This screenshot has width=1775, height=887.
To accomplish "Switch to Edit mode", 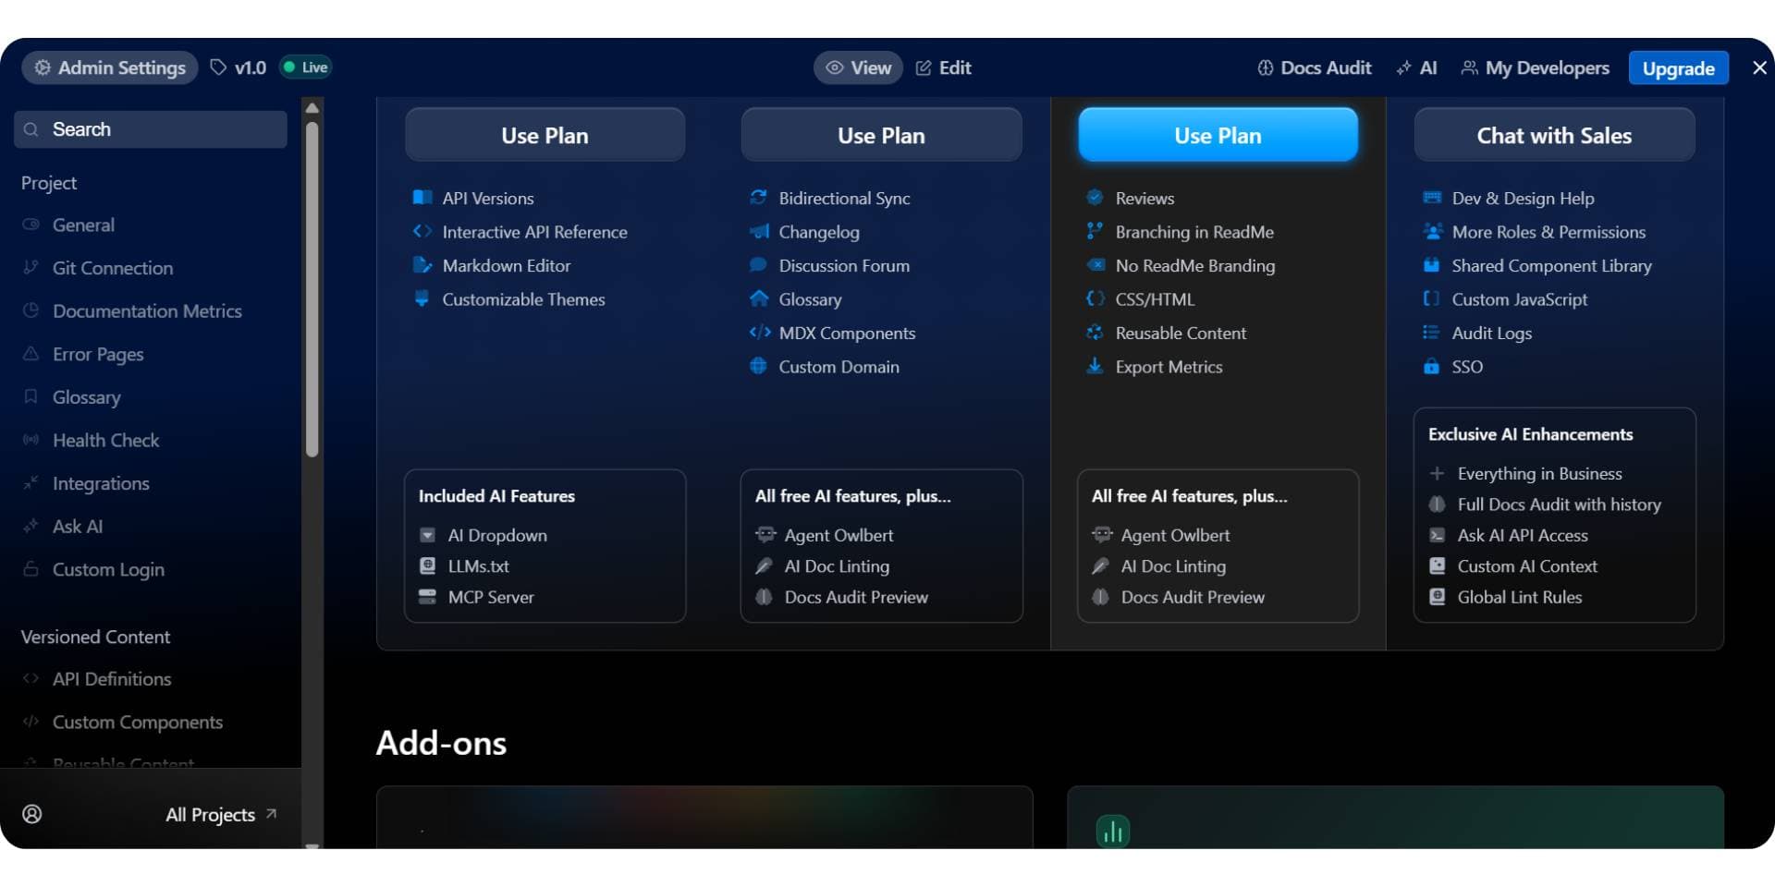I will 944,67.
